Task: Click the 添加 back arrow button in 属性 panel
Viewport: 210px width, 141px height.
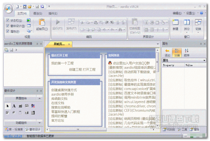Action: 167,53
